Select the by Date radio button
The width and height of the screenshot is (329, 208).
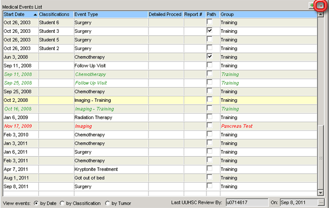coord(36,203)
